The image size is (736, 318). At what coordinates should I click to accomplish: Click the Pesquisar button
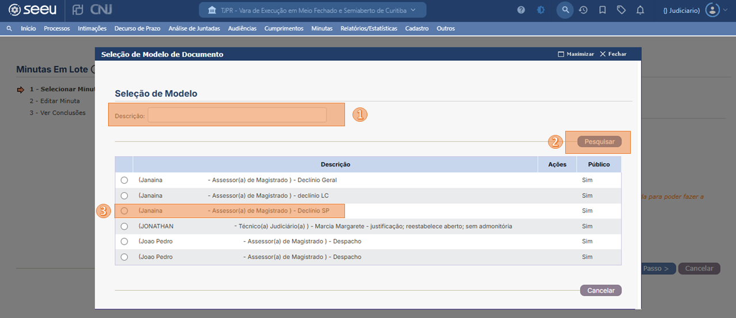599,142
